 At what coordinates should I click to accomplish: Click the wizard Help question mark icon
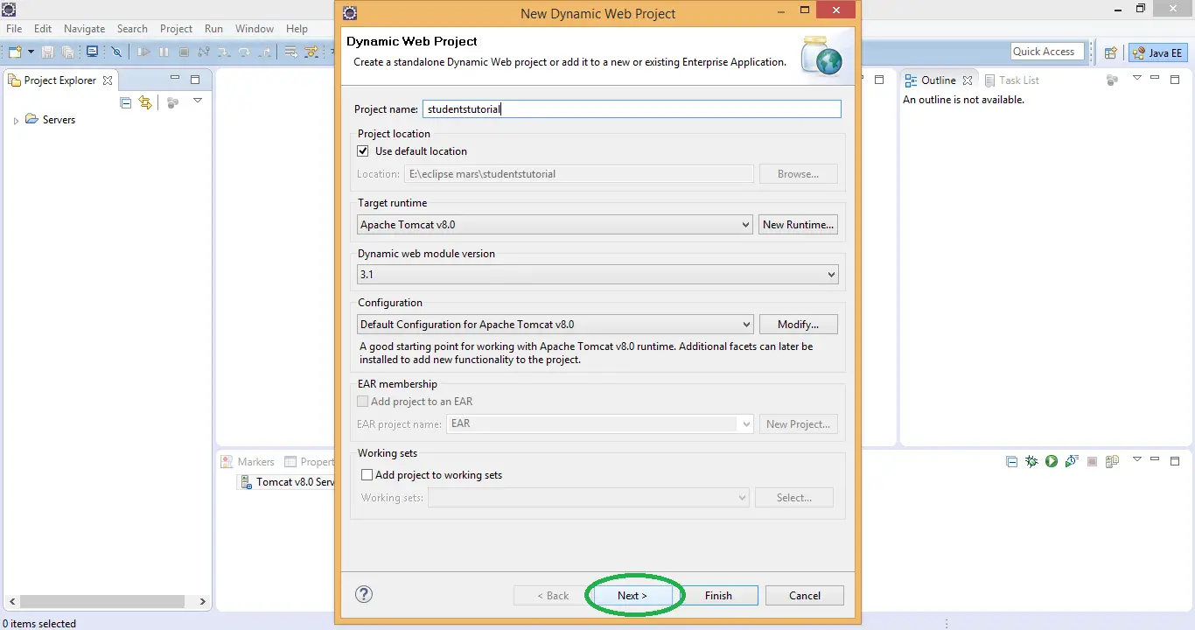pyautogui.click(x=364, y=595)
